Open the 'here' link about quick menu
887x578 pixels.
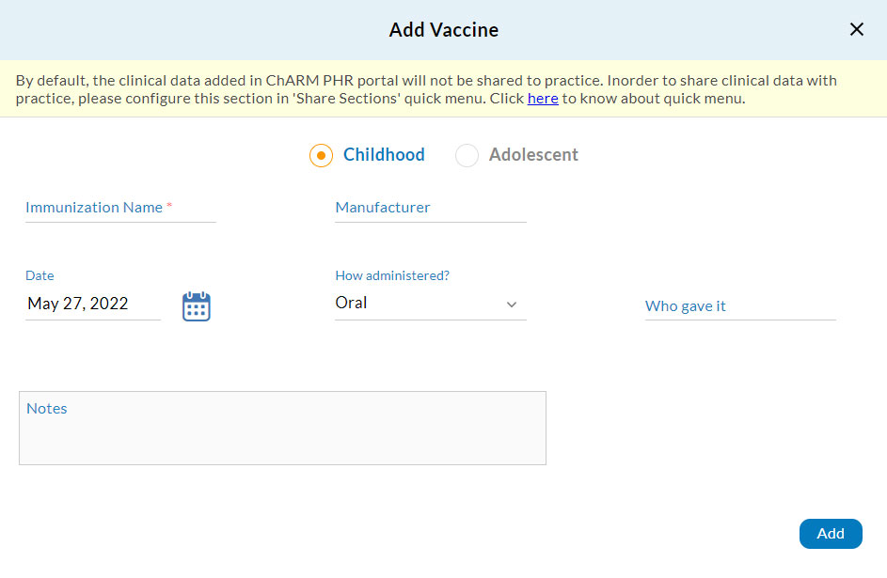pyautogui.click(x=543, y=98)
